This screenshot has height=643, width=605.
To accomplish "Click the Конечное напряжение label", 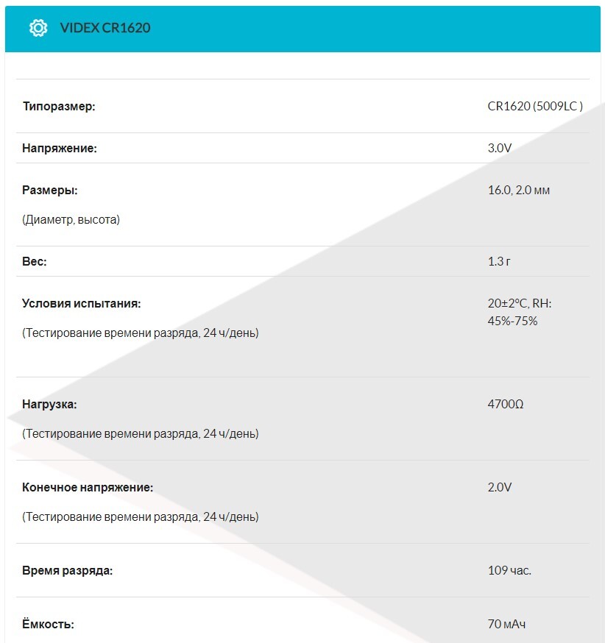I will tap(88, 488).
